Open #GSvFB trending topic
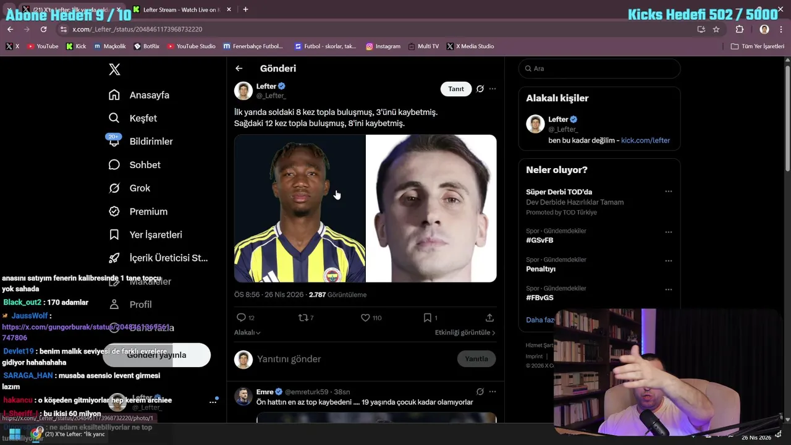 coord(539,240)
